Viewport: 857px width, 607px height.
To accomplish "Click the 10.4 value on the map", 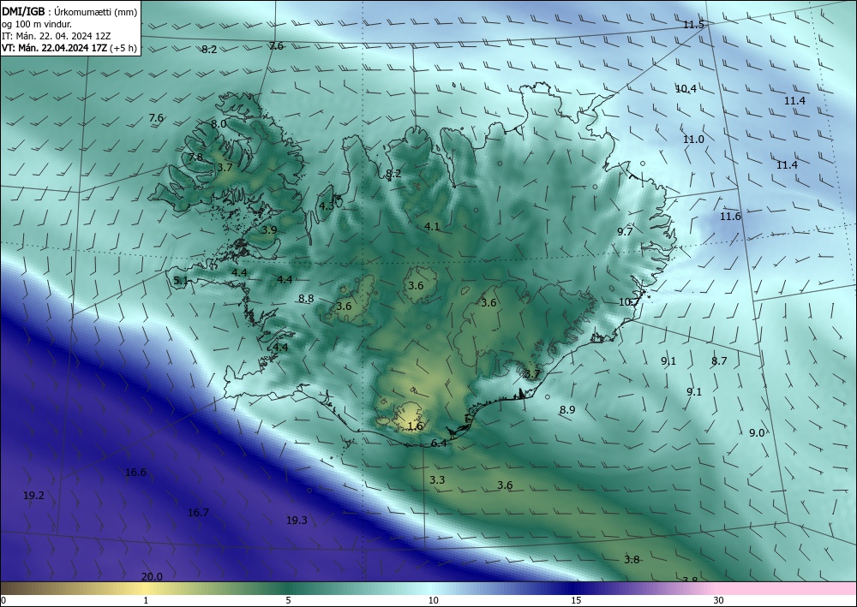I will click(686, 89).
